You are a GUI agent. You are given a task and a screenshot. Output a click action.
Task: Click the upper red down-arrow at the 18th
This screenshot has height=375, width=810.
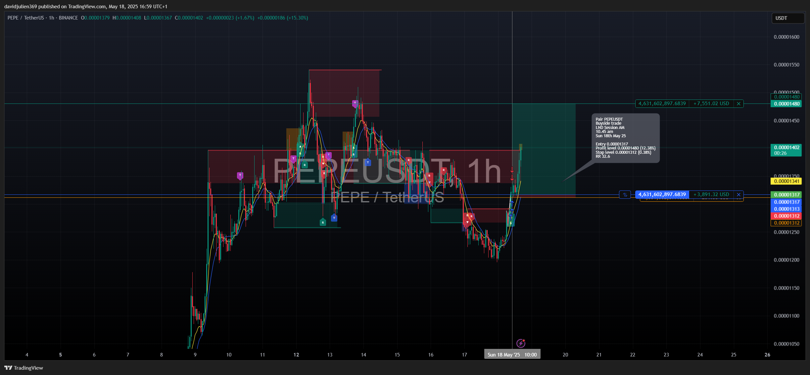512,170
